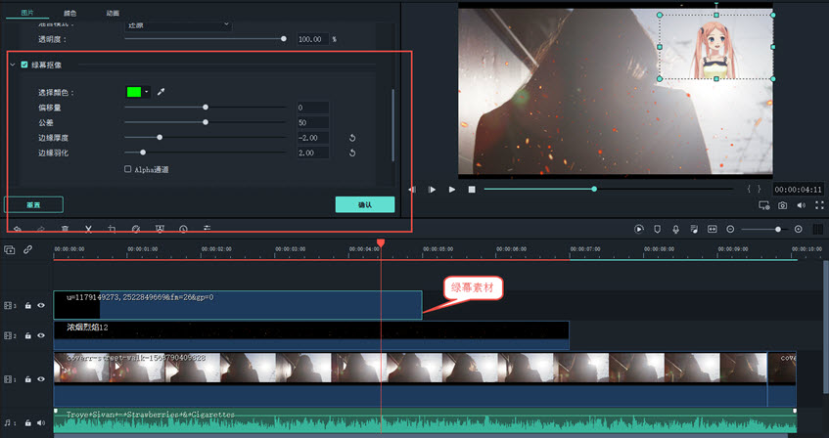Delete the clip with the trash icon
Image resolution: width=829 pixels, height=438 pixels.
[65, 229]
